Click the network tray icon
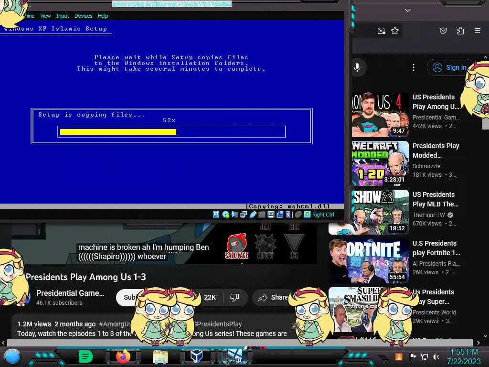 (x=425, y=356)
